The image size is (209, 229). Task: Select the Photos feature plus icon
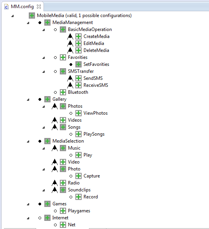[x=63, y=106]
